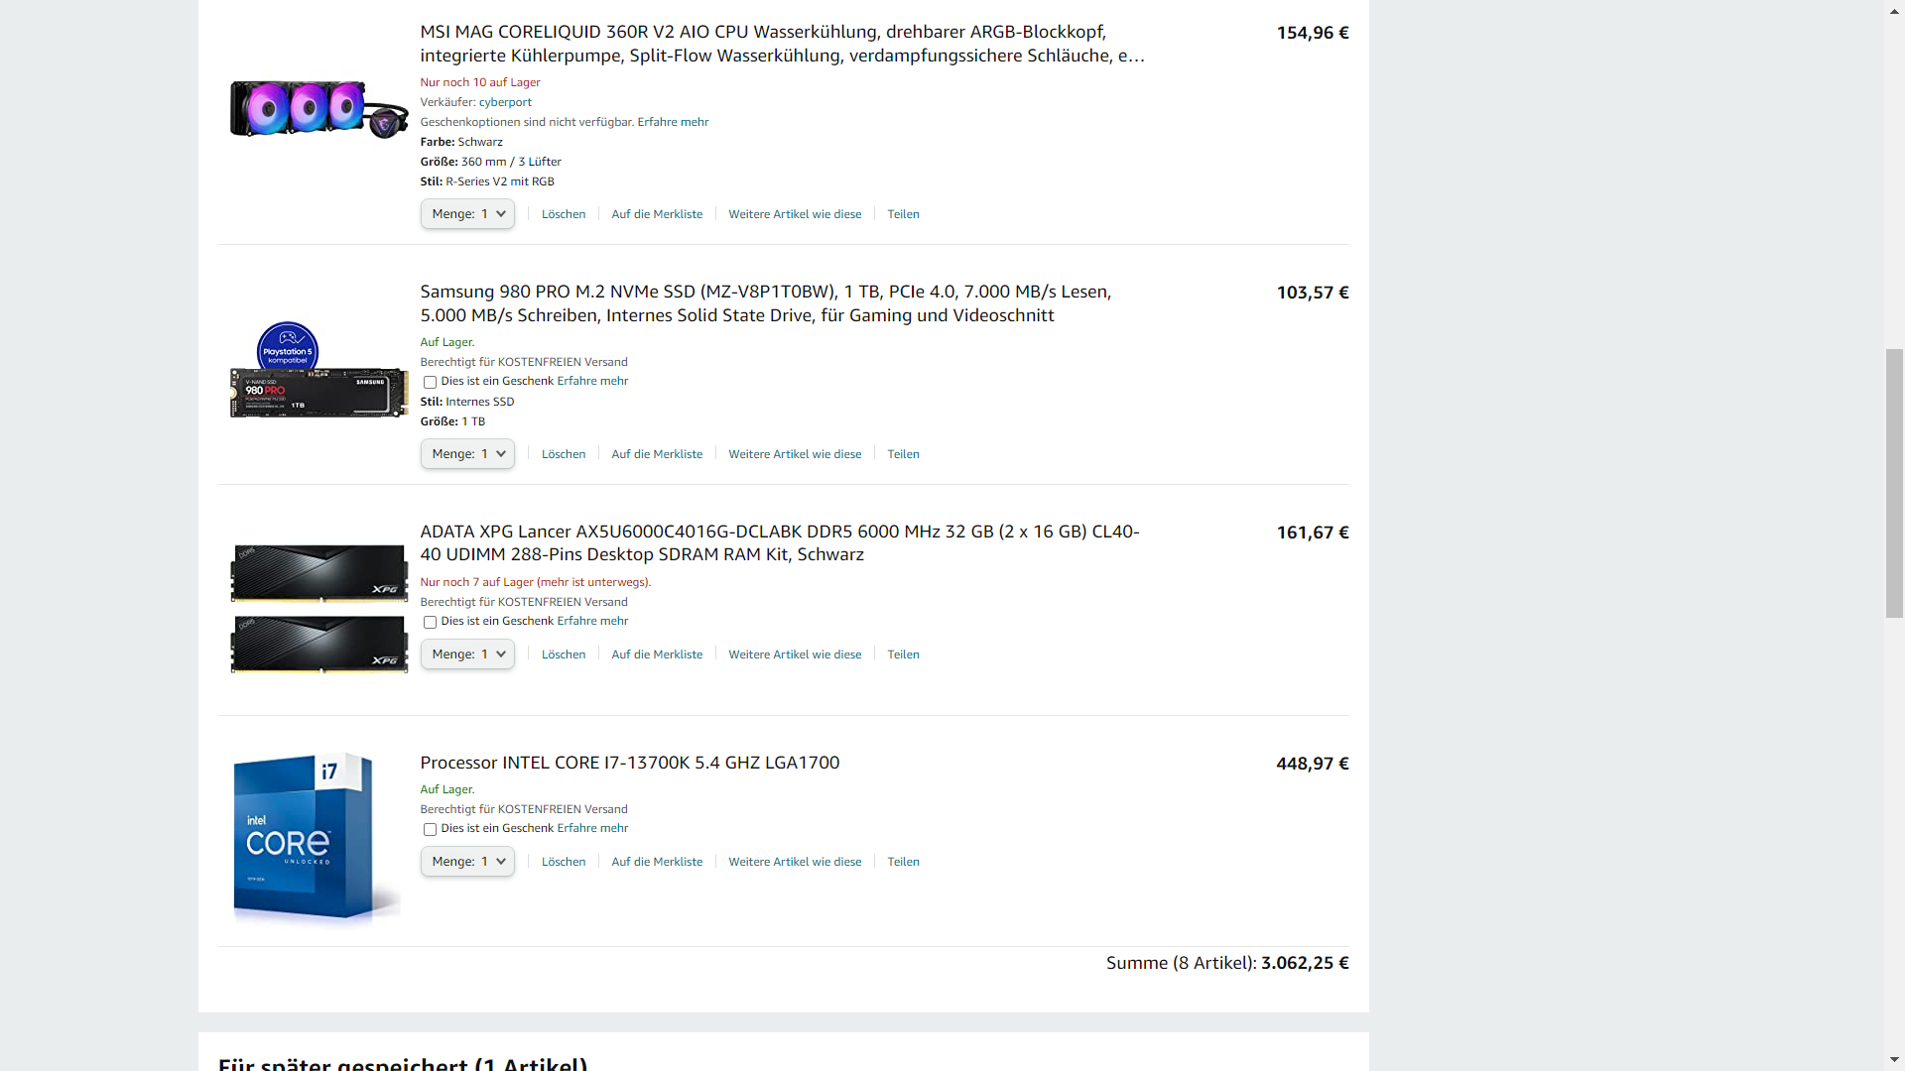Open the MSI Coreliquid cooler product image
Image resolution: width=1905 pixels, height=1071 pixels.
click(318, 109)
